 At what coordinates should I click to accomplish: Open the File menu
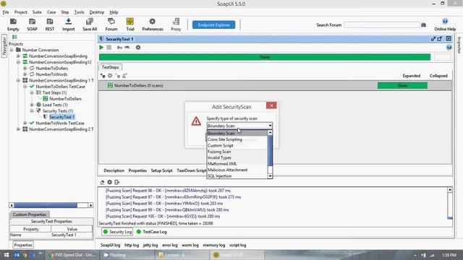coord(6,12)
